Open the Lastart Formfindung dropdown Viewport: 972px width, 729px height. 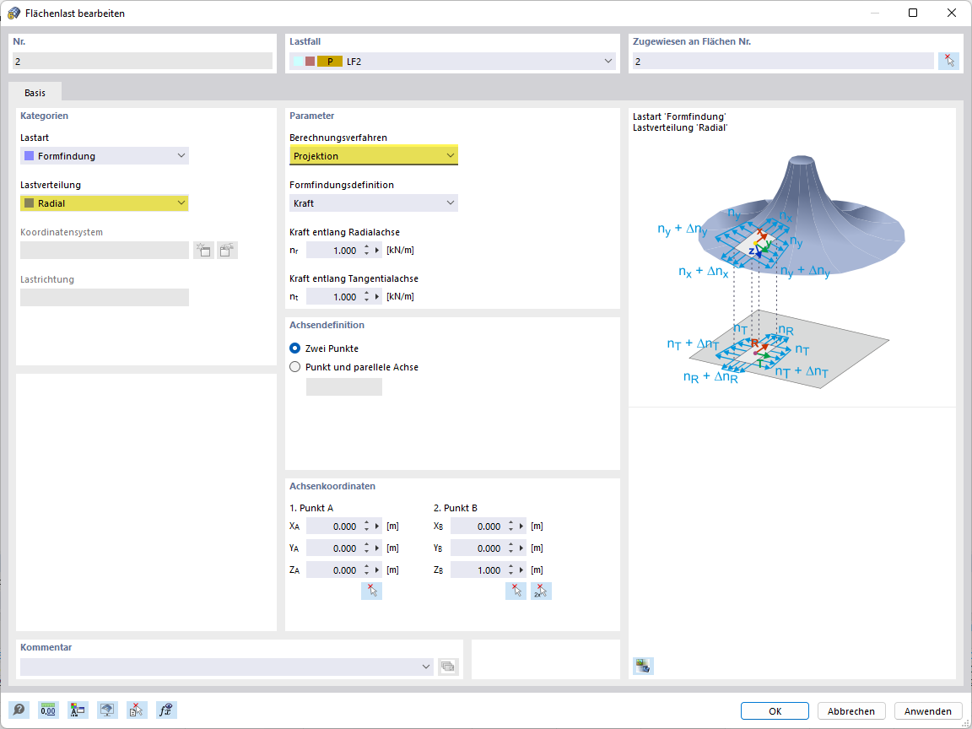click(x=104, y=155)
